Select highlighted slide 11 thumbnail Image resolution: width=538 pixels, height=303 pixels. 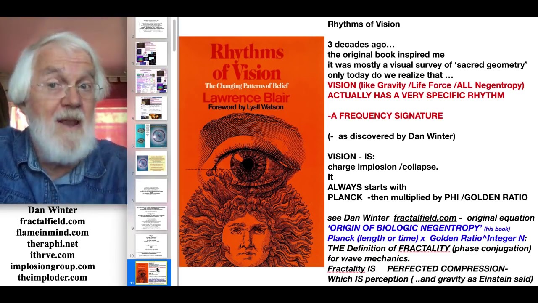tap(151, 273)
